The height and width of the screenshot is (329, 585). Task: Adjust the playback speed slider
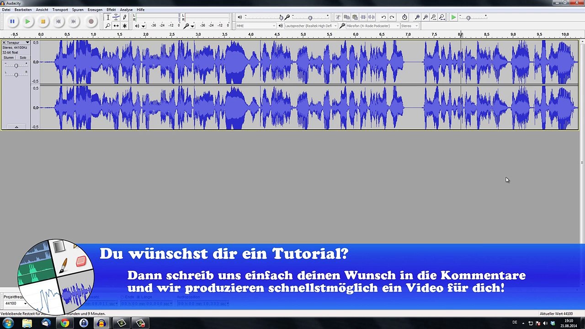473,17
